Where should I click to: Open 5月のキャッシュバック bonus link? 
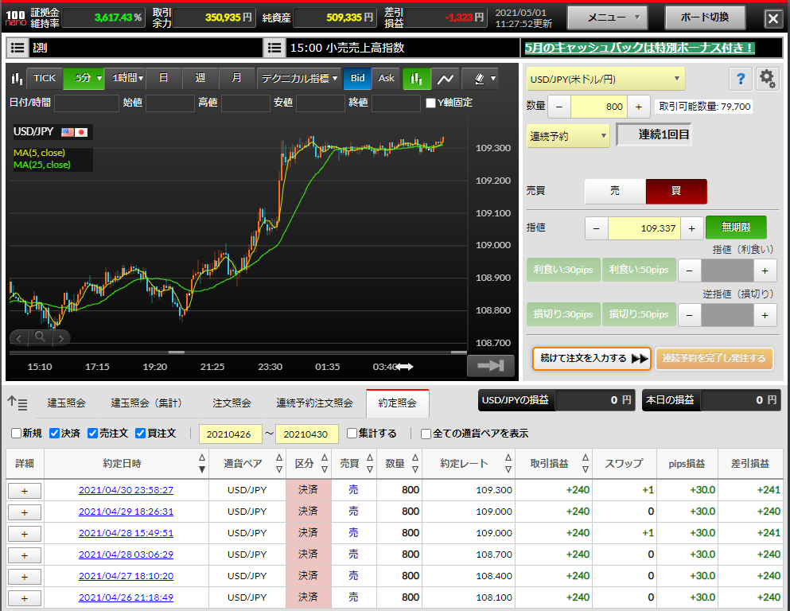(x=639, y=48)
